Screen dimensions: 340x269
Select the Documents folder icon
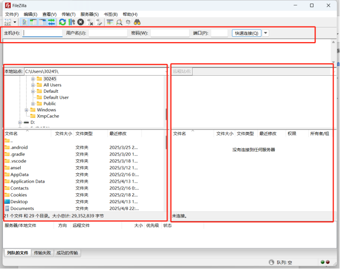tap(7, 208)
